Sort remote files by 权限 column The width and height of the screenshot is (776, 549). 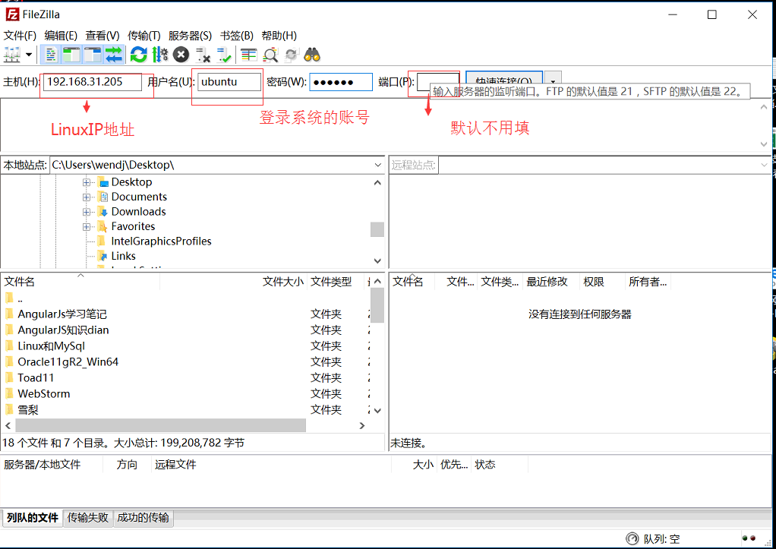coord(601,282)
